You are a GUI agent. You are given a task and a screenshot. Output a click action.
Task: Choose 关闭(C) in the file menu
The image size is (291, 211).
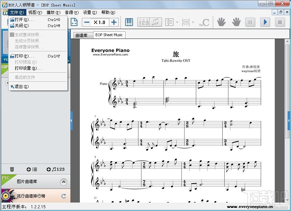(x=38, y=26)
